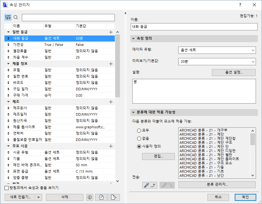This screenshot has height=204, width=262.
Task: Add property to 일반 등급 group
Action: pyautogui.click(x=111, y=32)
